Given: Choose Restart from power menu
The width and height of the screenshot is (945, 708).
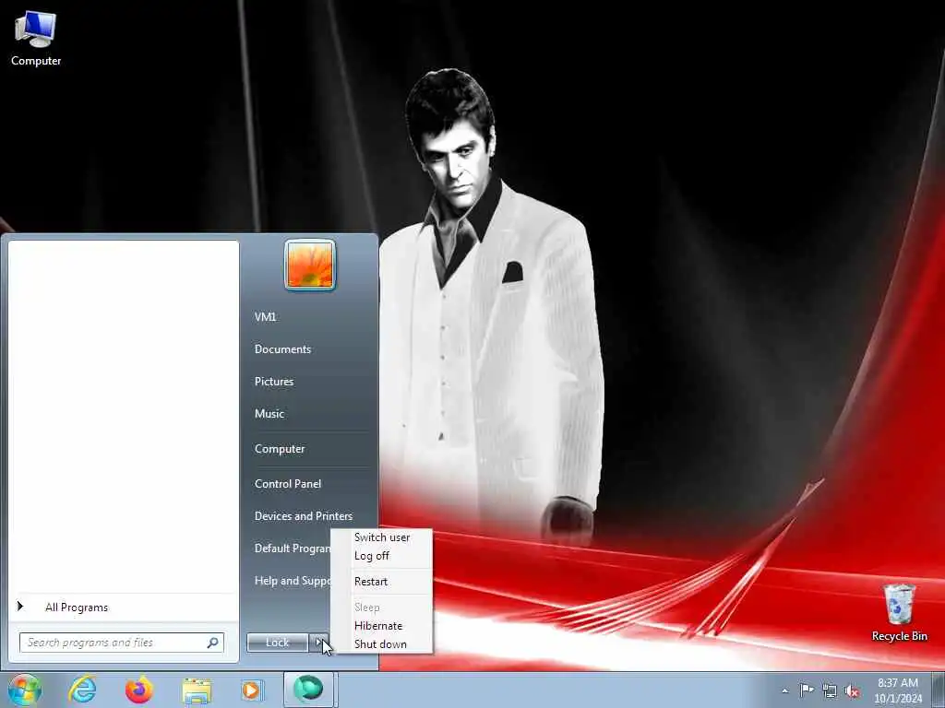Looking at the screenshot, I should (x=371, y=582).
